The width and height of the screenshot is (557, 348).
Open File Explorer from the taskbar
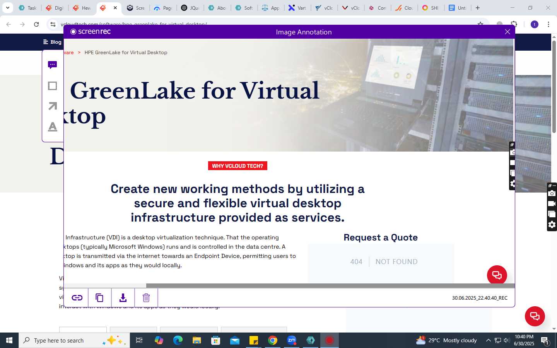[196, 340]
